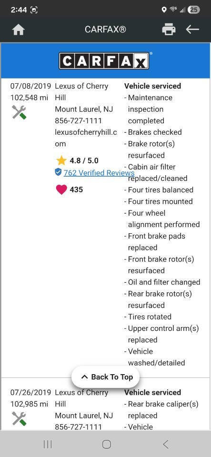Go back using the header arrow icon
Image resolution: width=211 pixels, height=457 pixels.
click(192, 29)
